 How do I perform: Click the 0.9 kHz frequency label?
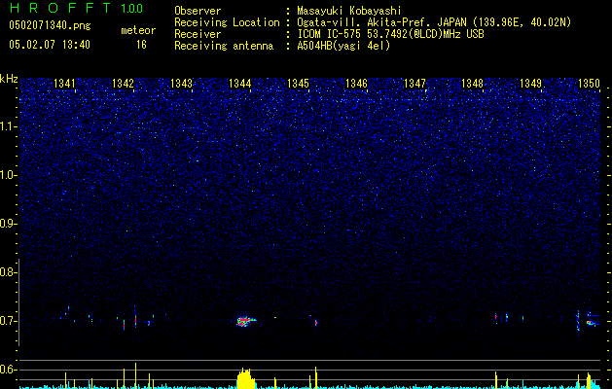(x=9, y=224)
